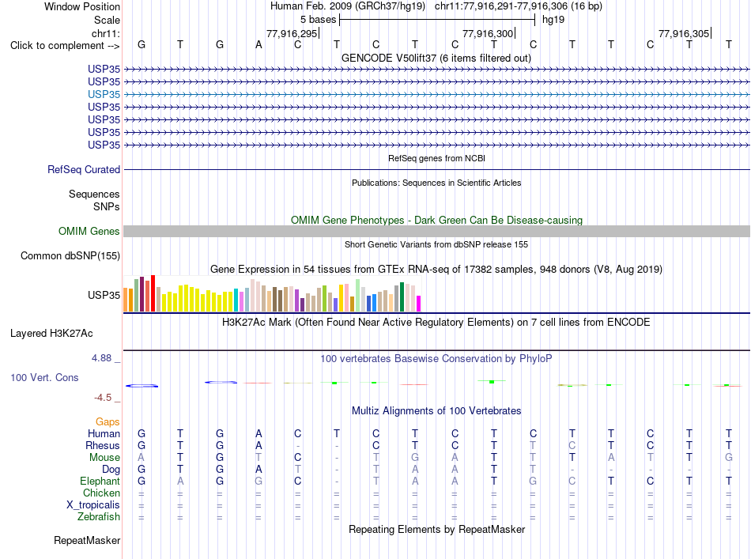Open the OMIM Genes track label
The width and height of the screenshot is (751, 559).
click(89, 232)
